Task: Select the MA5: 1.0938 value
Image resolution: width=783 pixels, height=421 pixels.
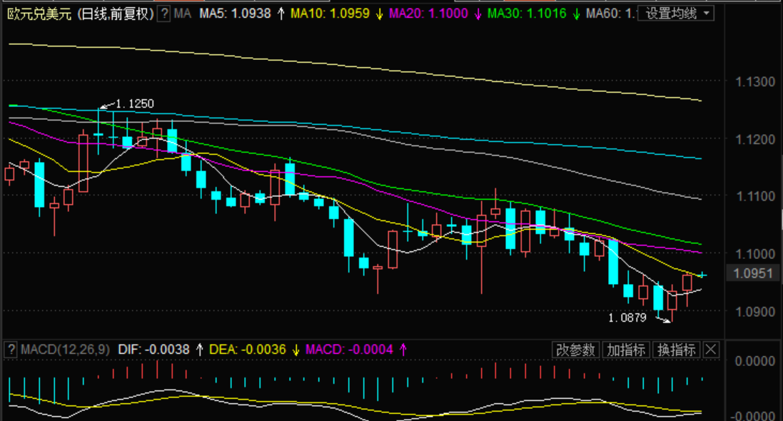Action: [x=236, y=14]
